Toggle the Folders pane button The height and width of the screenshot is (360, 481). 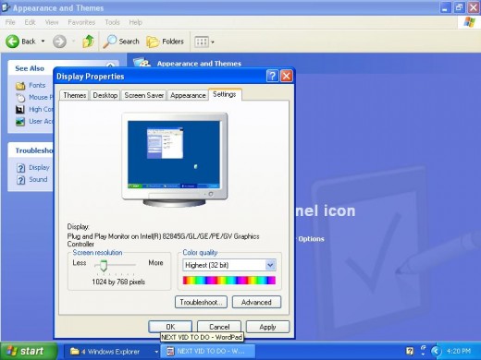click(166, 42)
